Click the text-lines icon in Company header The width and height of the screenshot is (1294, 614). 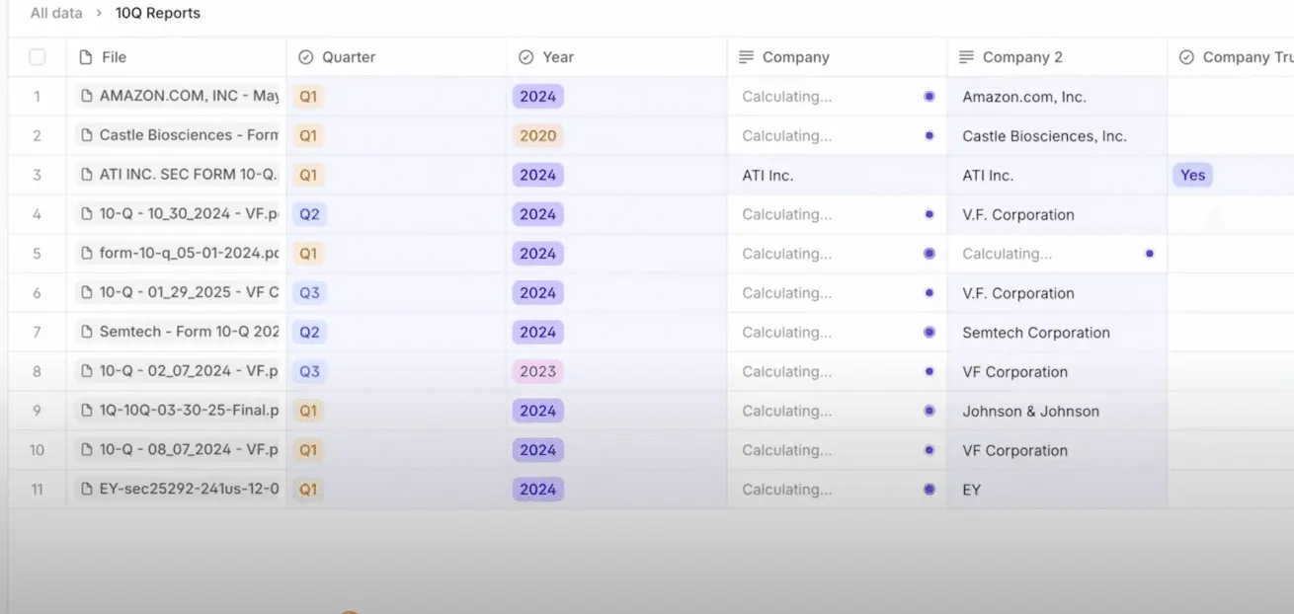747,57
